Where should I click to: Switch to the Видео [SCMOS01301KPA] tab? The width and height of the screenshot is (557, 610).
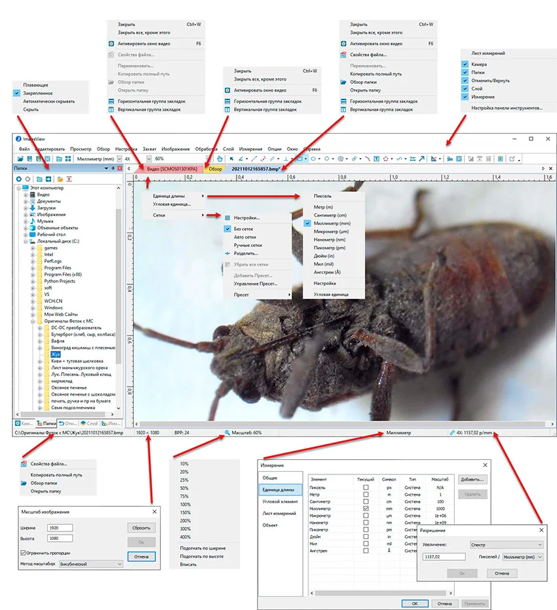click(x=170, y=168)
